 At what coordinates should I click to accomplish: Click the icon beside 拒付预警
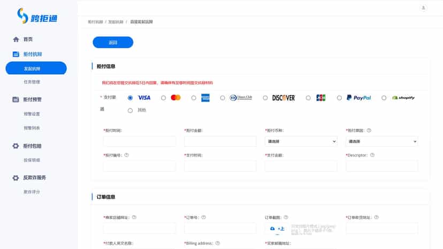(x=16, y=99)
